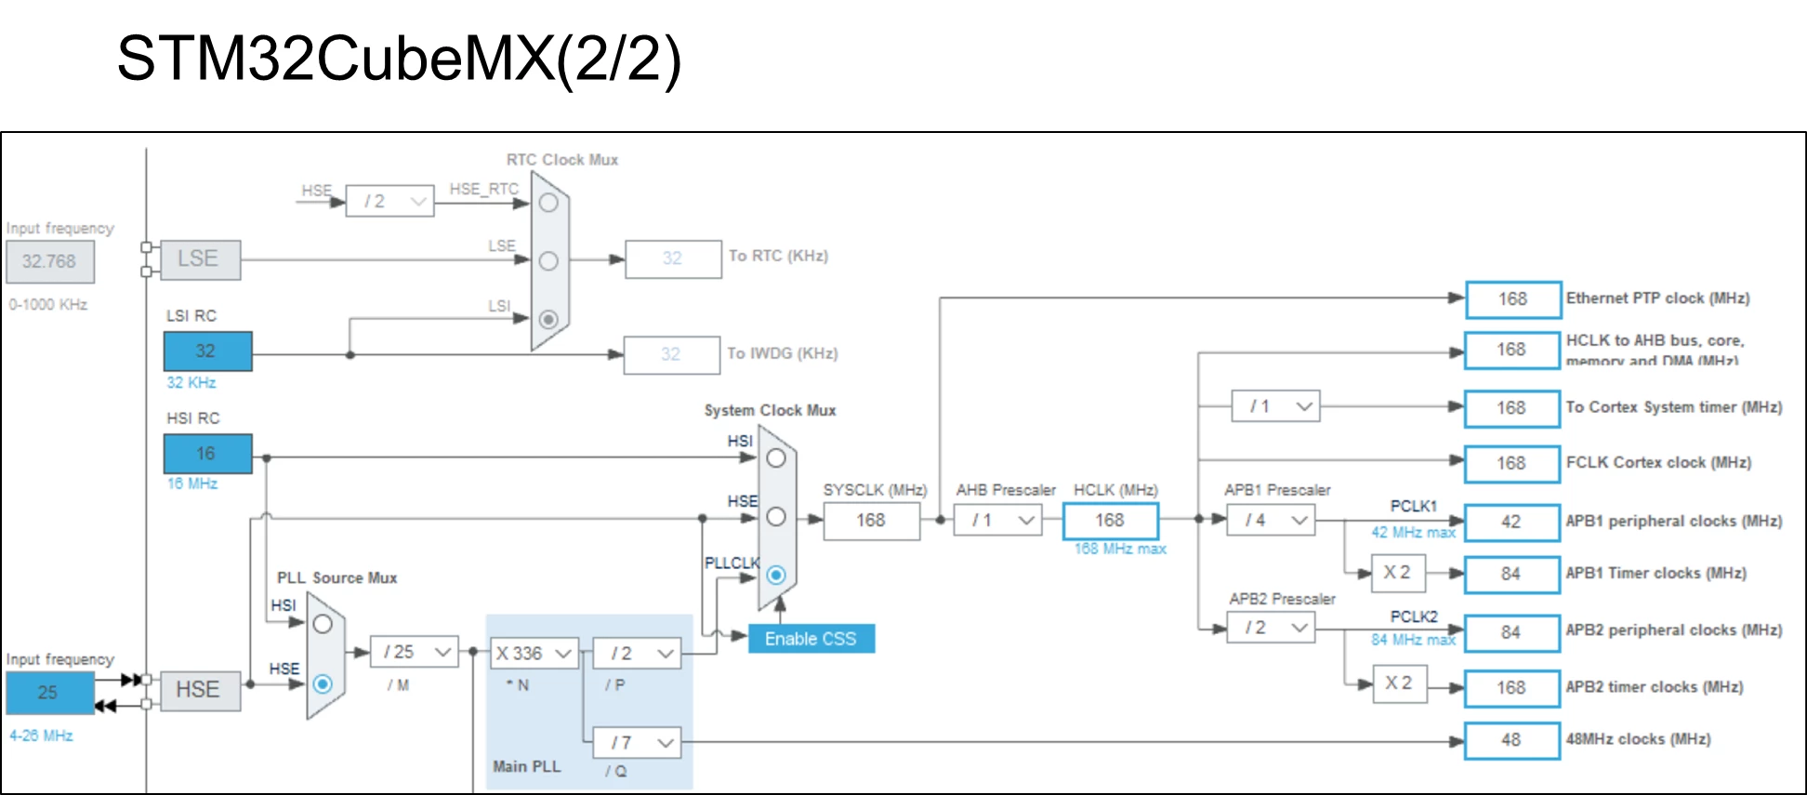Click the APB1 peripheral clocks value field
Screen dimensions: 1807x795
1512,523
